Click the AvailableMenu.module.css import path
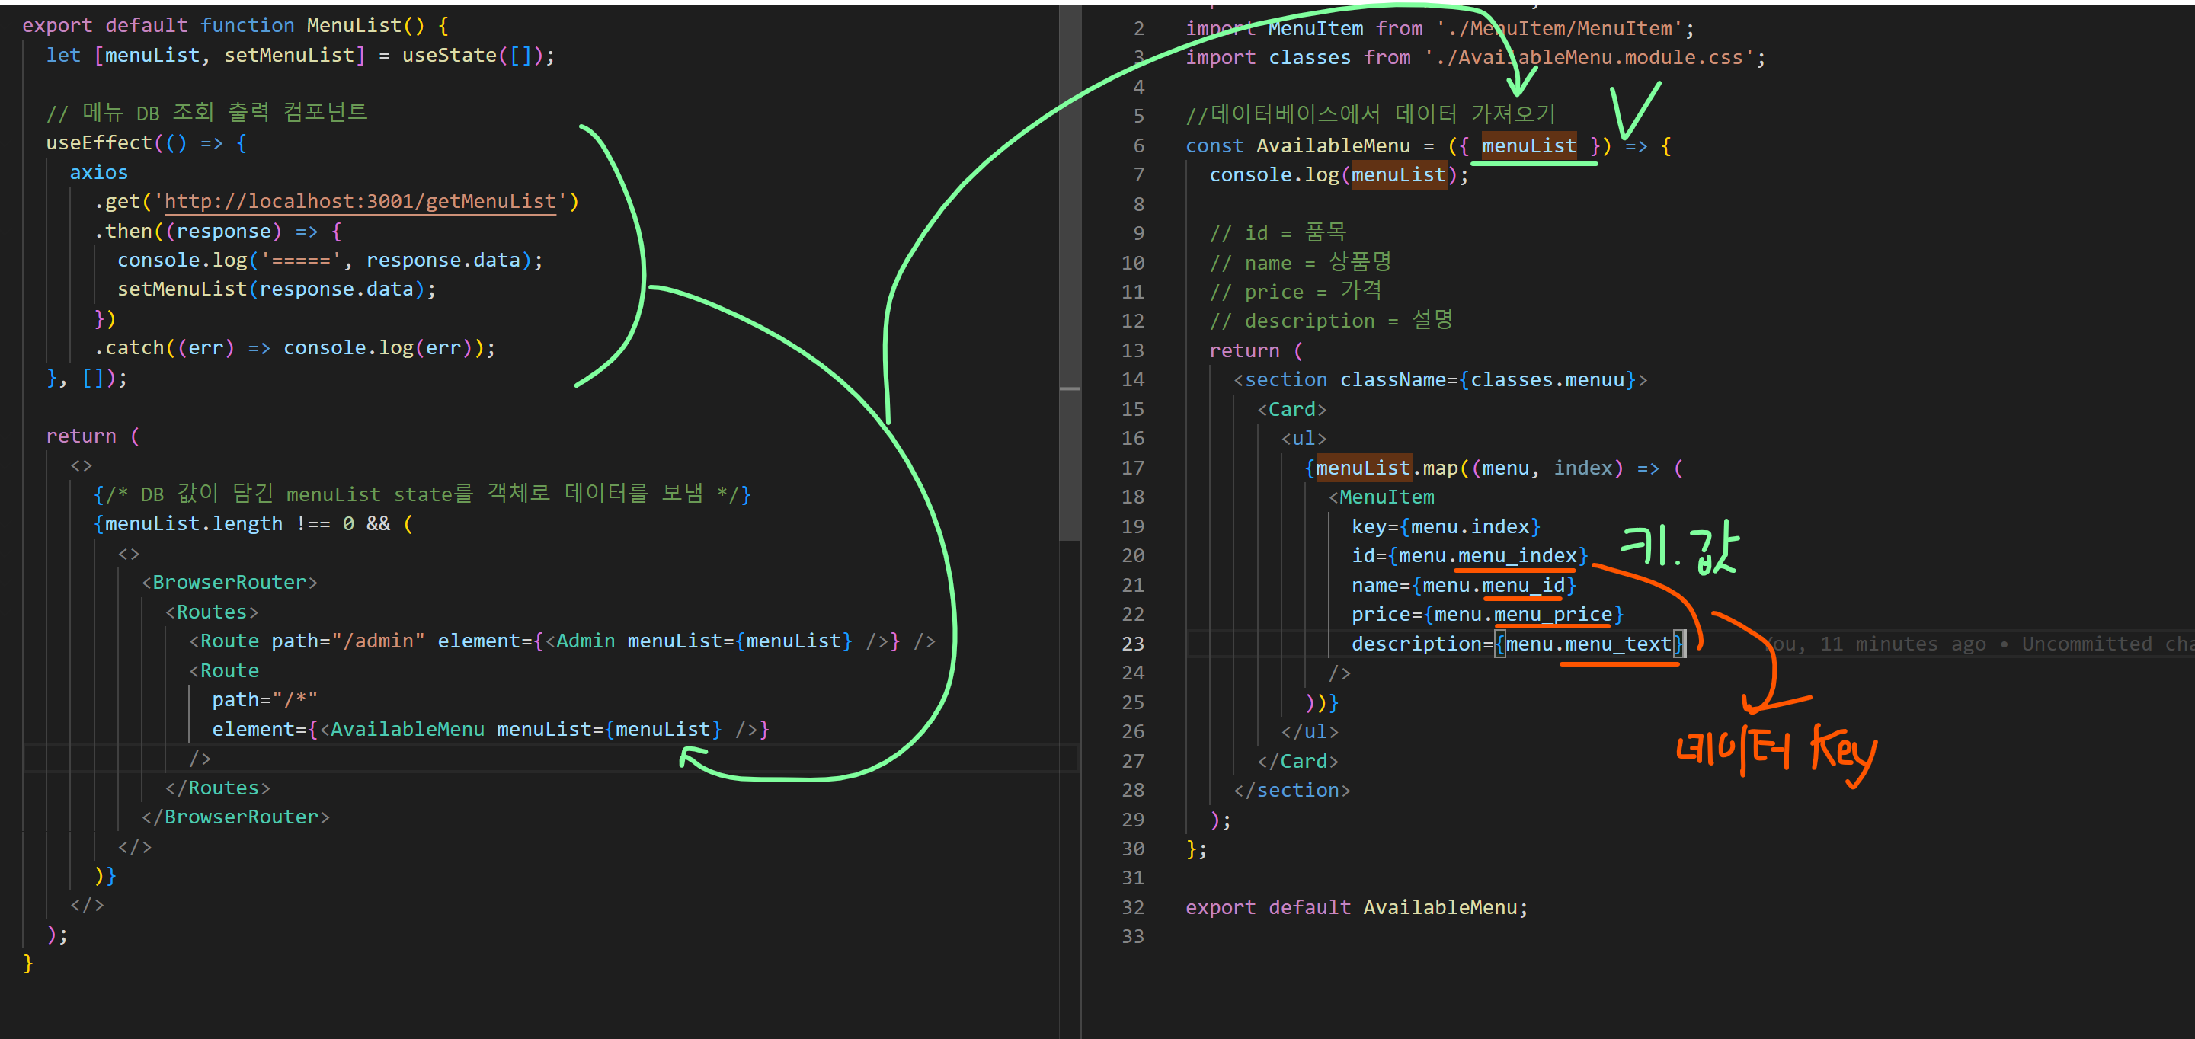The height and width of the screenshot is (1039, 2195). pos(1589,58)
